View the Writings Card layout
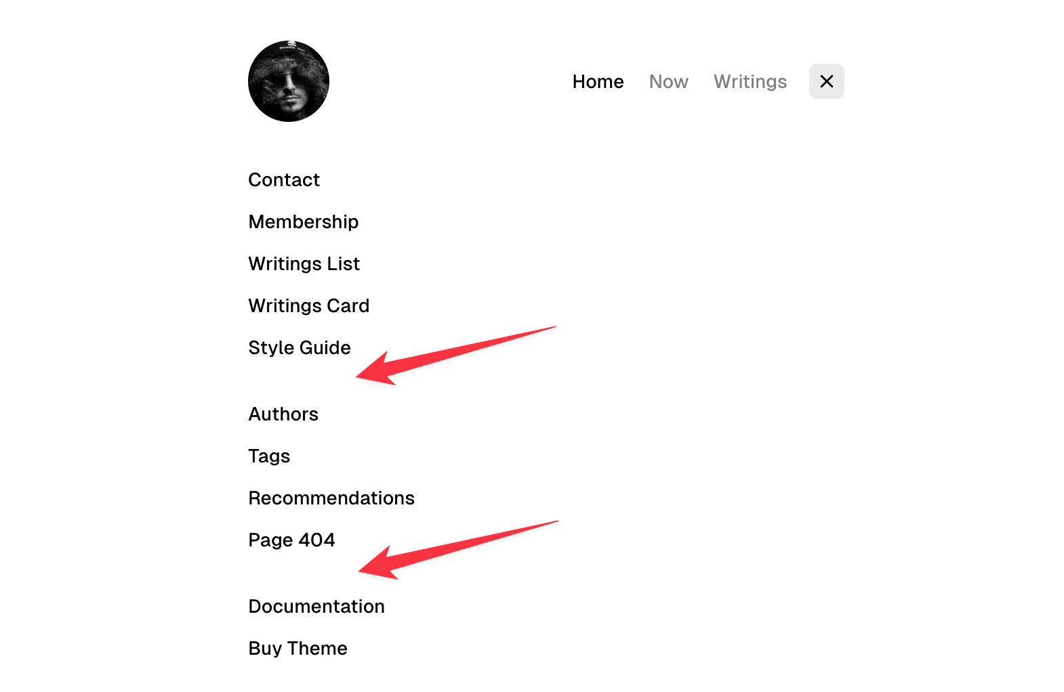The width and height of the screenshot is (1064, 692). [x=308, y=305]
